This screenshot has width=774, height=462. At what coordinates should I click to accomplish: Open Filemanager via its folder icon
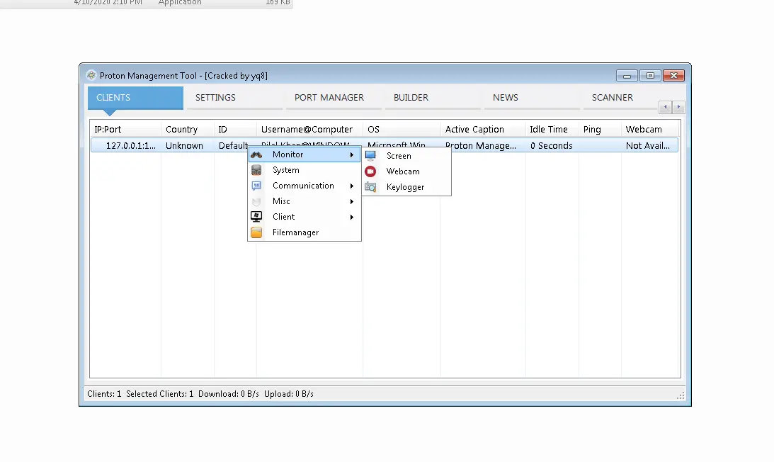(x=256, y=232)
